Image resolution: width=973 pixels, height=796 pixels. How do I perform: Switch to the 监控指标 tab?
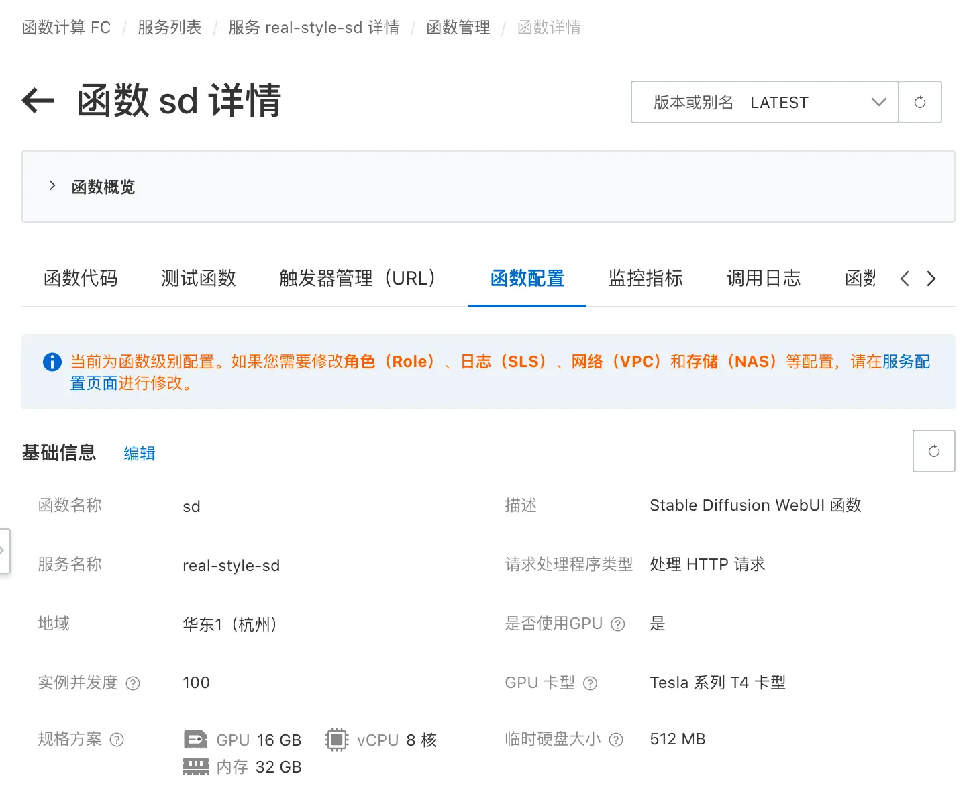[645, 278]
